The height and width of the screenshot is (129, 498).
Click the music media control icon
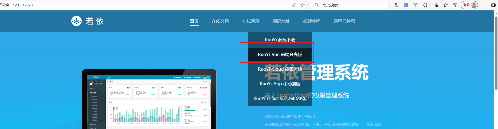click(436, 5)
